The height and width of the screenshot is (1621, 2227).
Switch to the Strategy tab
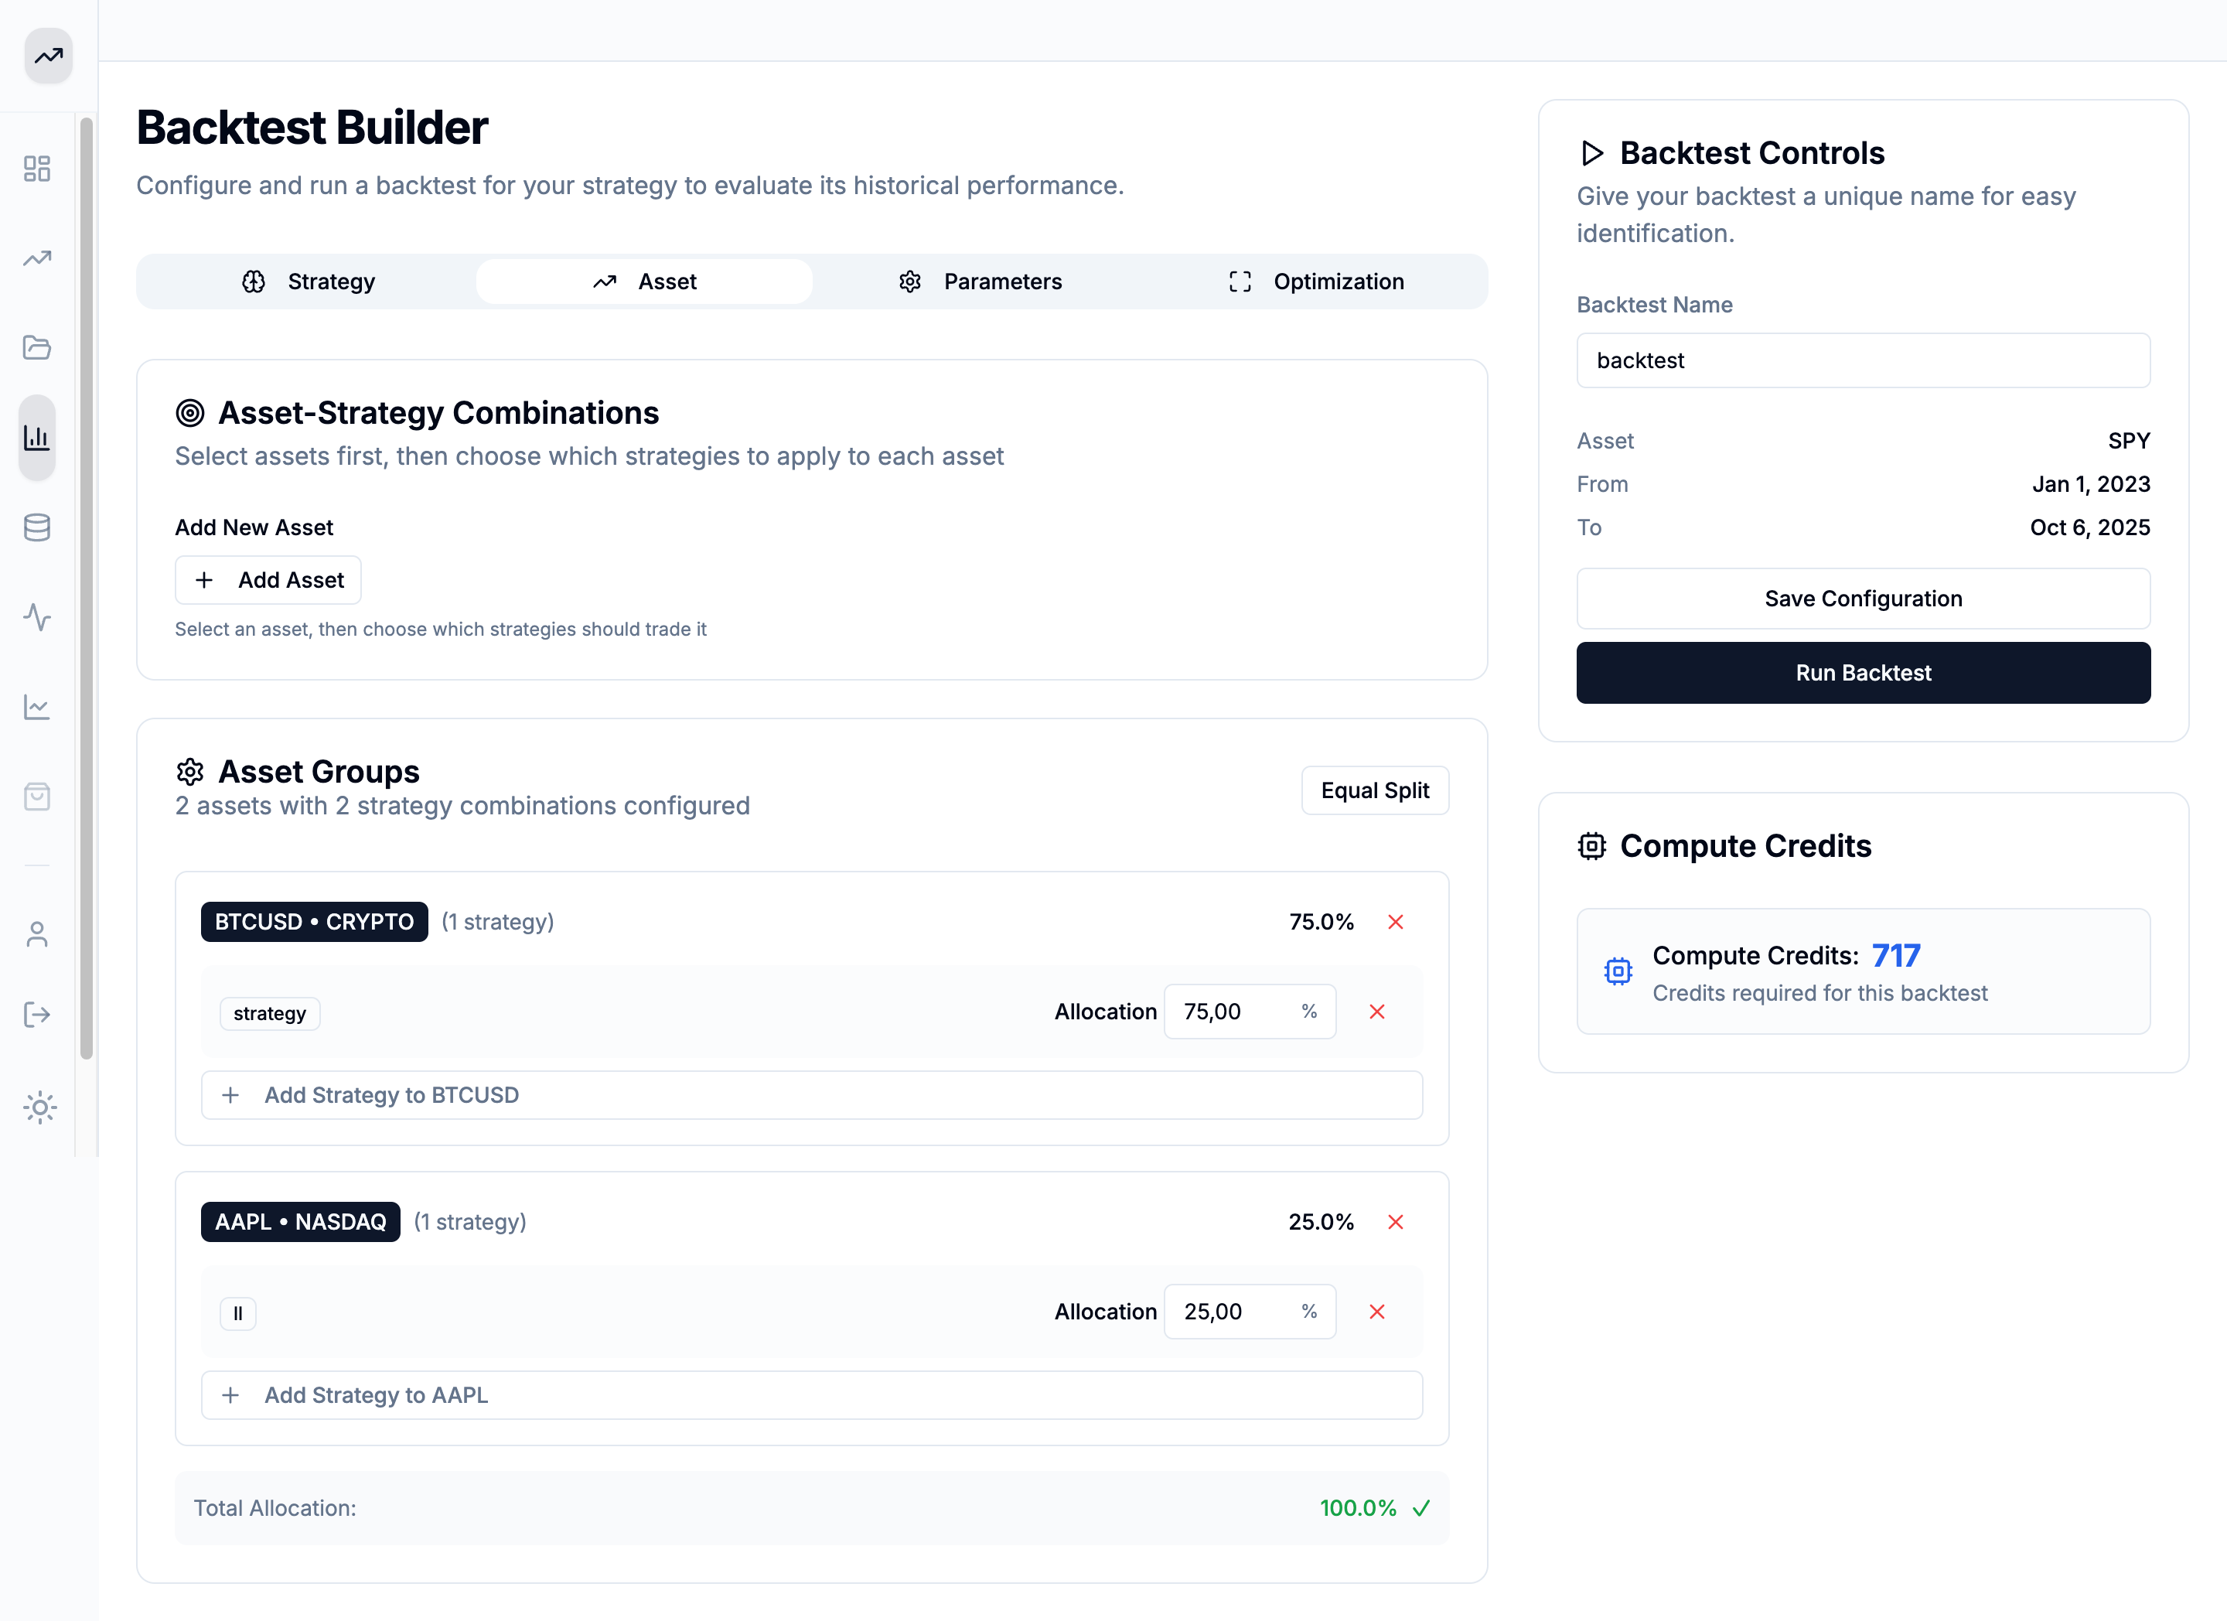click(x=309, y=282)
